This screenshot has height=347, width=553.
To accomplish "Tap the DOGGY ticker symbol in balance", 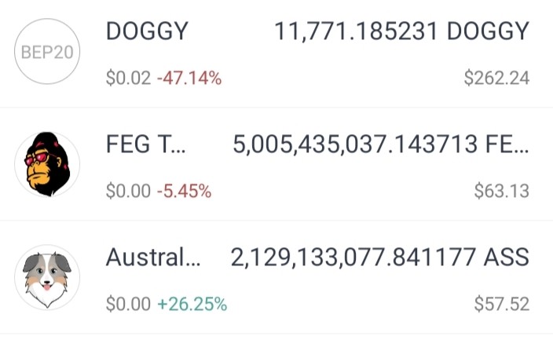I will tap(488, 31).
